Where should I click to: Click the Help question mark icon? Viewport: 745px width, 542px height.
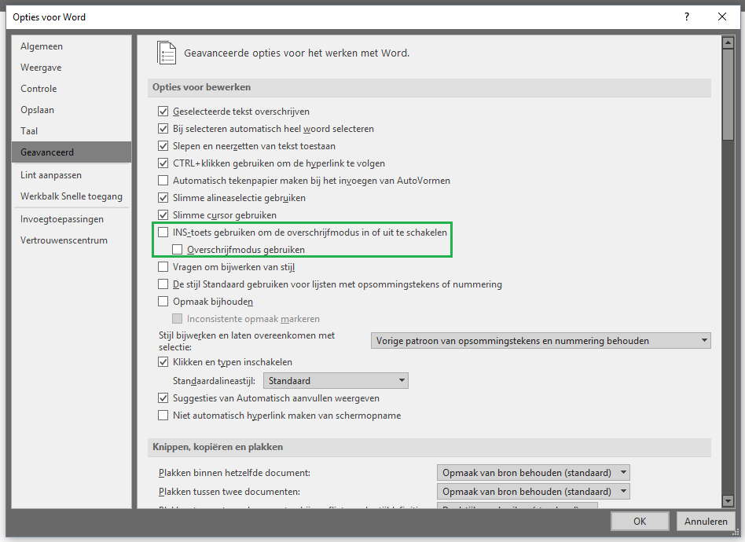(x=687, y=17)
